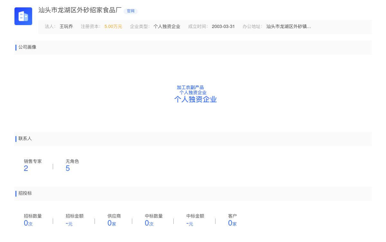
Task: Click the 加工农副产品 word cloud tag
Action: (x=190, y=88)
